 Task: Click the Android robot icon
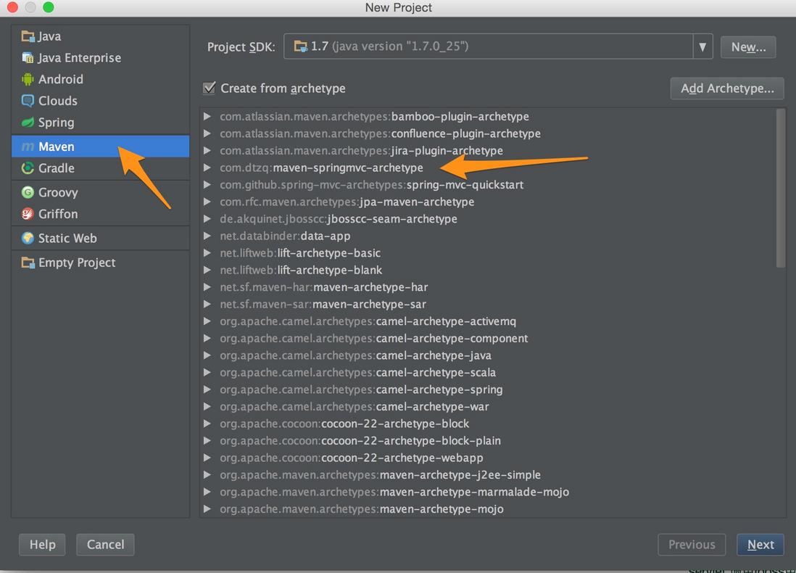(x=28, y=79)
